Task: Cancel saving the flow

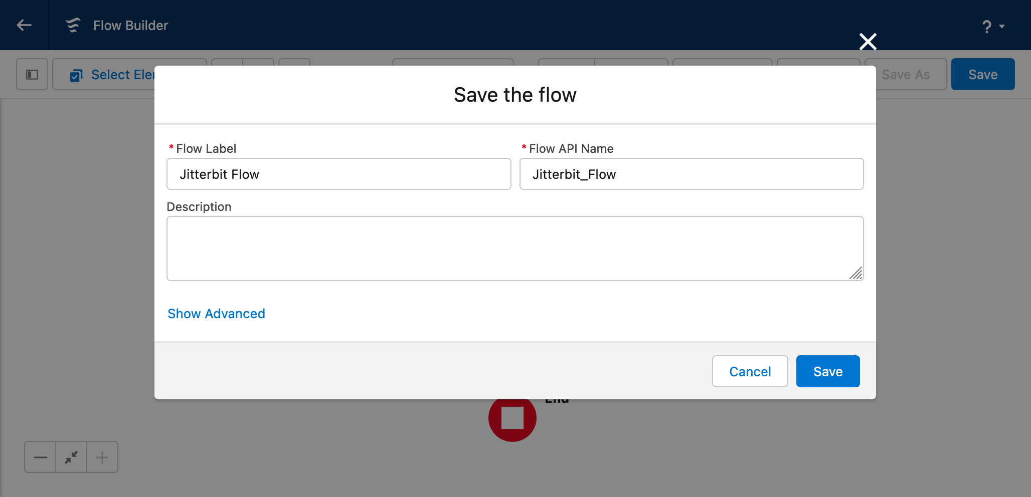Action: tap(750, 371)
